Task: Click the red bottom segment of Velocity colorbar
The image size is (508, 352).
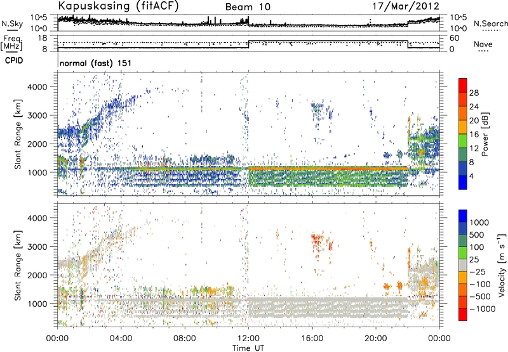Action: point(463,315)
